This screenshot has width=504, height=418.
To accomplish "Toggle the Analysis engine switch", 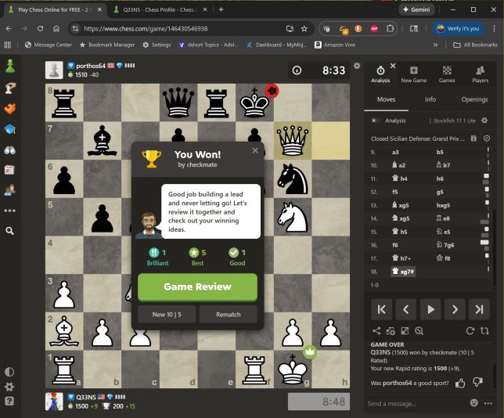I will pos(375,121).
